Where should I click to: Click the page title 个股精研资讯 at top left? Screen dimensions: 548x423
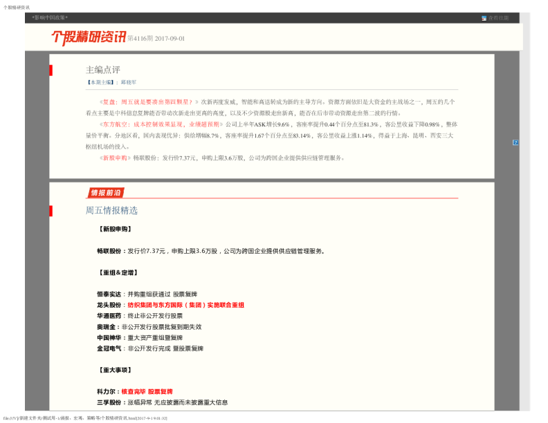pyautogui.click(x=17, y=7)
